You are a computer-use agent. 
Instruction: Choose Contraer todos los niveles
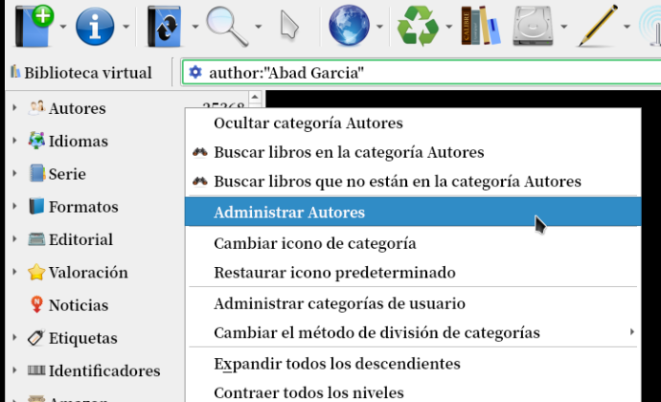pos(413,392)
